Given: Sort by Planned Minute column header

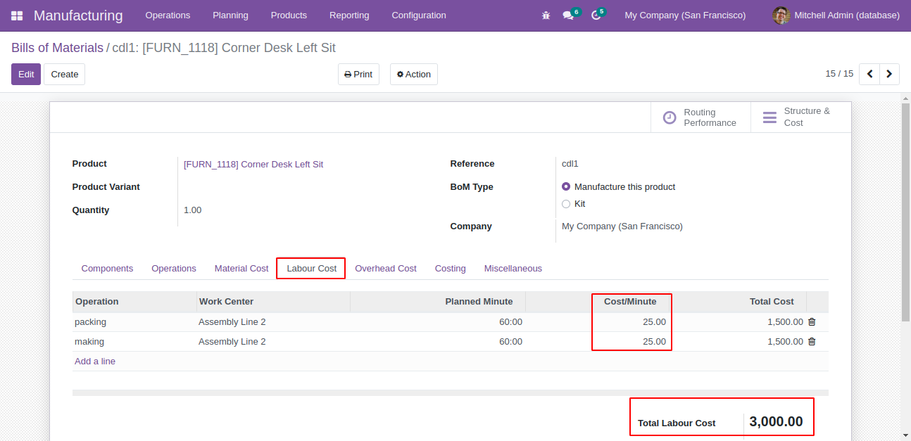Looking at the screenshot, I should tap(438, 302).
